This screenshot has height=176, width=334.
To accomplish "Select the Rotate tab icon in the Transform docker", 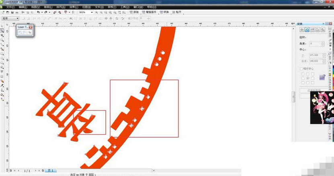I will tap(307, 30).
